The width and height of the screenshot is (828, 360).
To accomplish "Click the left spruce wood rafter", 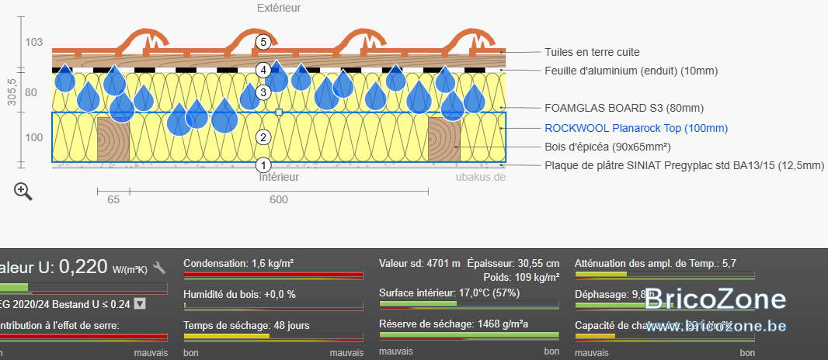I will (113, 139).
